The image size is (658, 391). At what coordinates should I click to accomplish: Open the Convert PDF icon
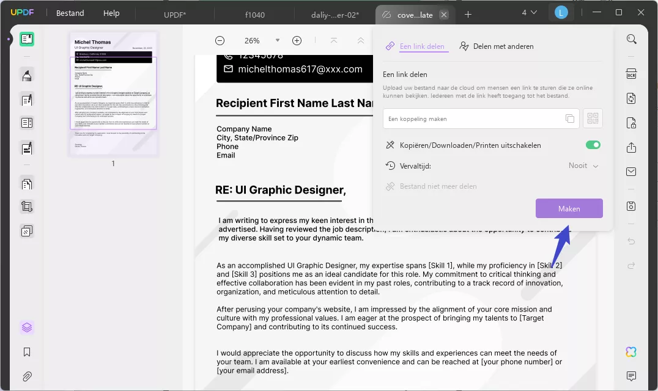(x=632, y=98)
